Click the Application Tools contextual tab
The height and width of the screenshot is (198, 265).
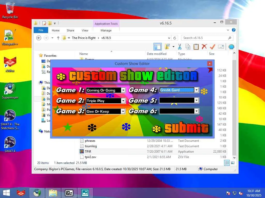click(x=106, y=24)
